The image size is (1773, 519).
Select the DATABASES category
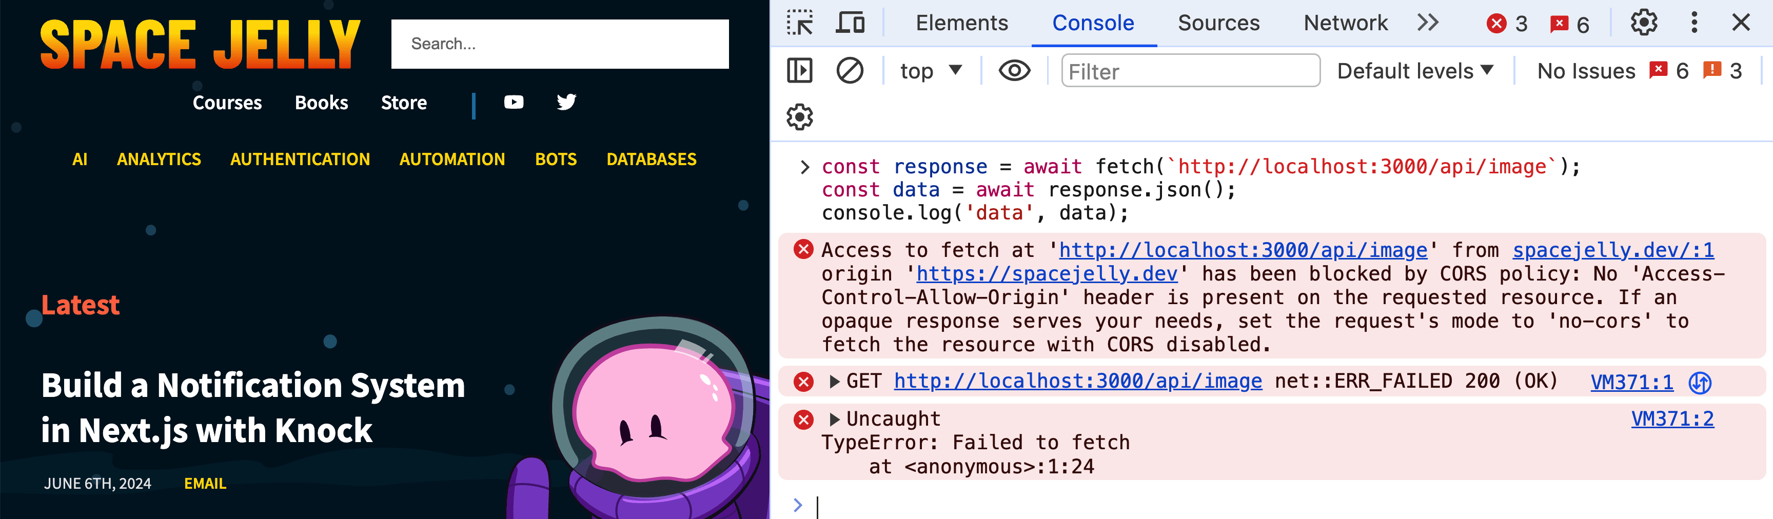pos(651,159)
